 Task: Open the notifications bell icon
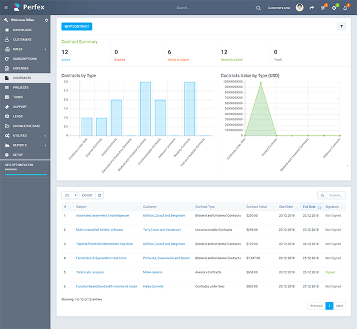pos(346,8)
